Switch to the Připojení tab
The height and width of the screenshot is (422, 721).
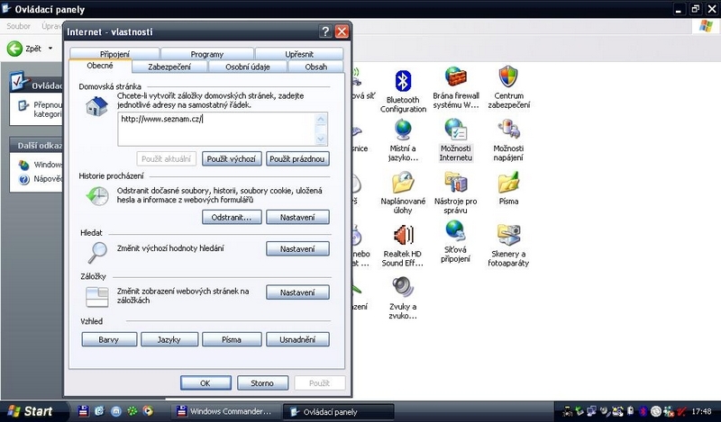pos(99,54)
